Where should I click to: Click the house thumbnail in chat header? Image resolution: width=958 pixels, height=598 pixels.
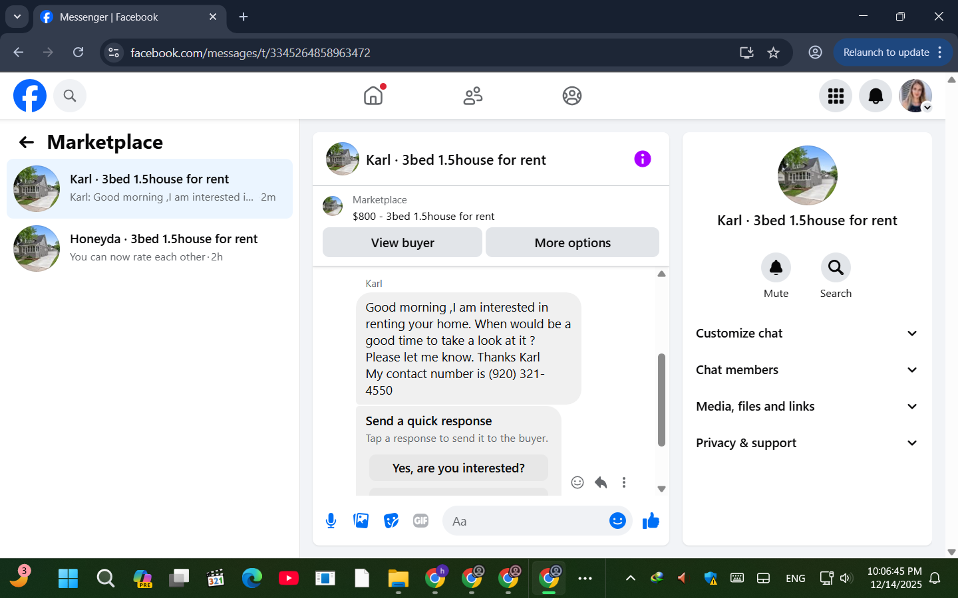(343, 159)
